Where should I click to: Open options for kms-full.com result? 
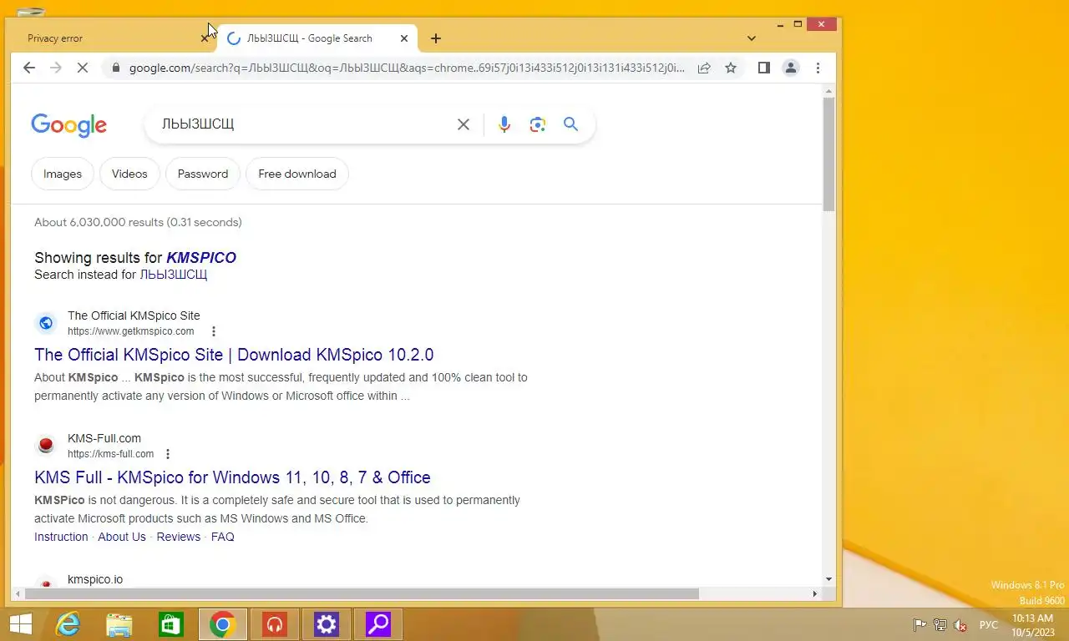point(168,454)
